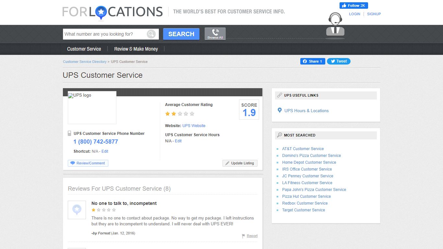Click the report flag icon
Viewport: 443px width, 249px height.
(244, 236)
